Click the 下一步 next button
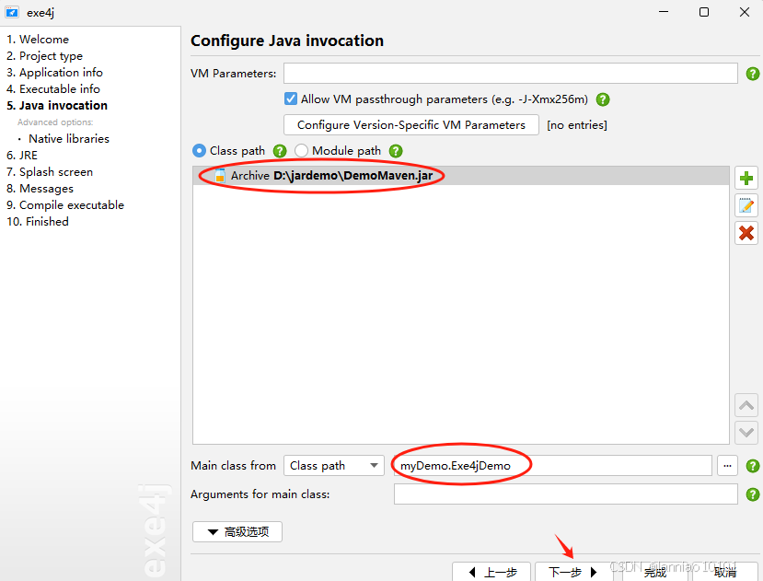The height and width of the screenshot is (581, 763). [x=572, y=572]
